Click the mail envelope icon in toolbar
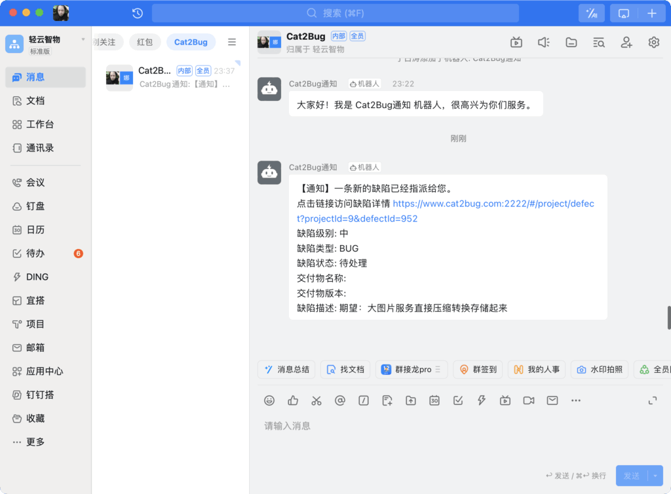Viewport: 671px width, 494px height. 552,400
